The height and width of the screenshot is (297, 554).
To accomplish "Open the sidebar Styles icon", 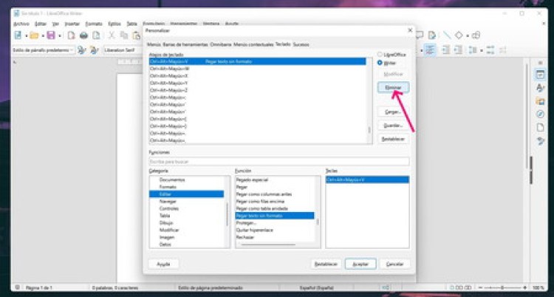I will pyautogui.click(x=540, y=88).
